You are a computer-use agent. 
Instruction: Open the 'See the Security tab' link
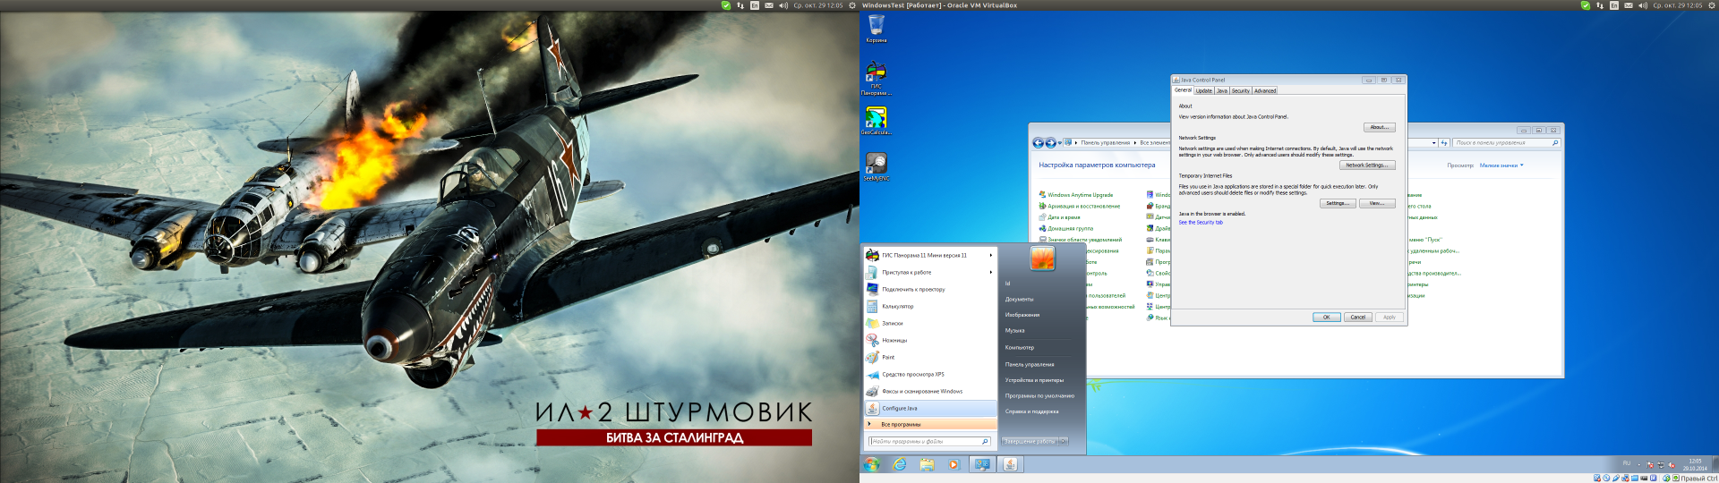(1201, 222)
